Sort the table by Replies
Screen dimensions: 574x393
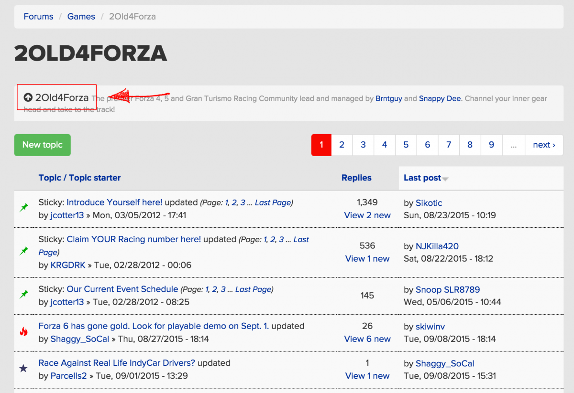[x=356, y=178]
